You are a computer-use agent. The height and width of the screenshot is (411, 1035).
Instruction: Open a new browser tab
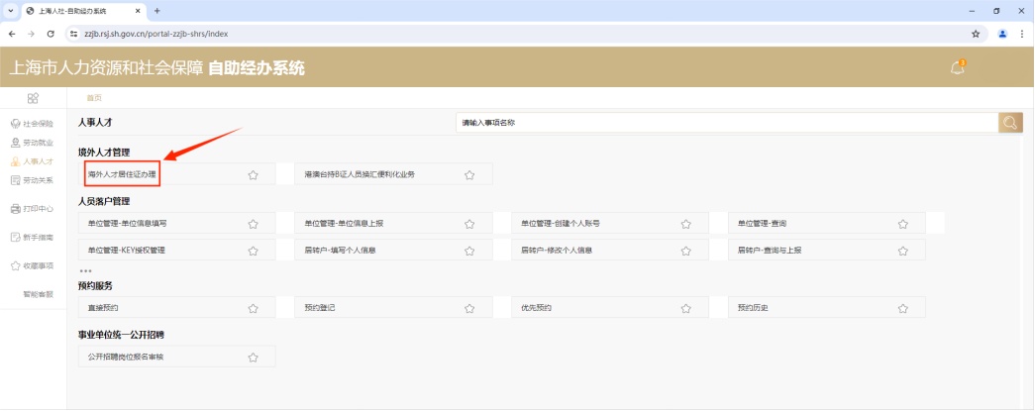tap(157, 10)
